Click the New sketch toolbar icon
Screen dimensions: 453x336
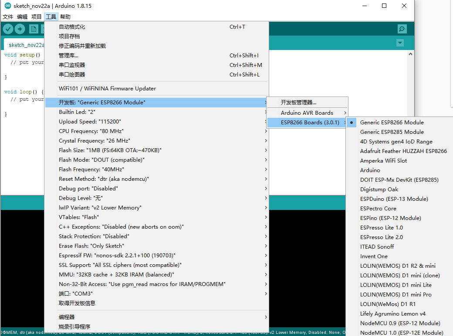point(34,29)
